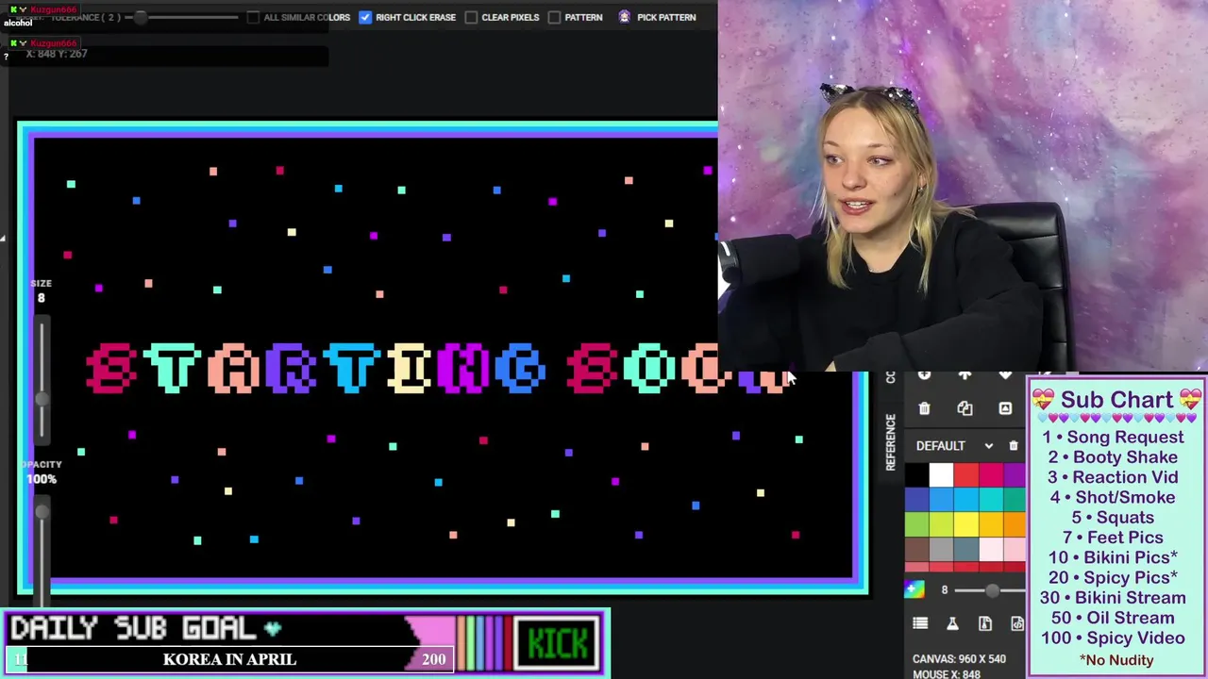Viewport: 1208px width, 679px height.
Task: Click the opacity '100%' value
Action: coord(42,479)
